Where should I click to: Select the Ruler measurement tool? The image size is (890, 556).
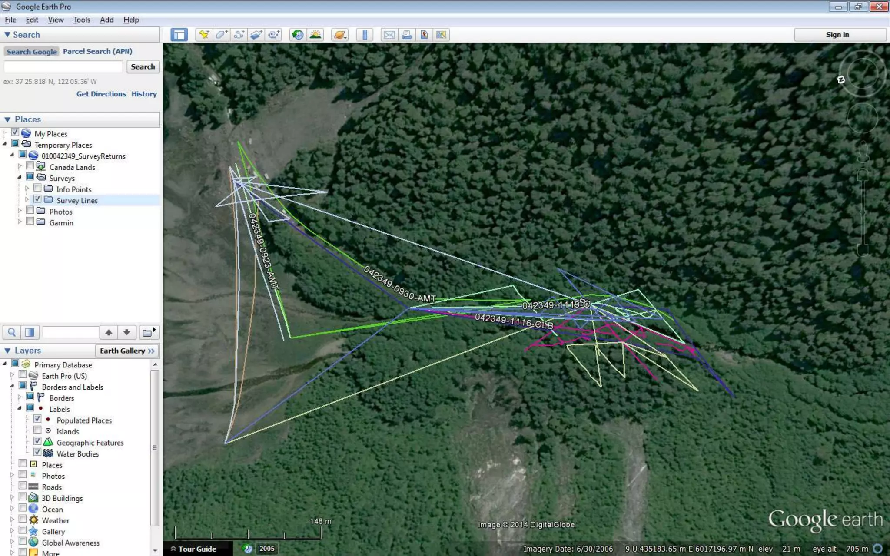pyautogui.click(x=365, y=35)
